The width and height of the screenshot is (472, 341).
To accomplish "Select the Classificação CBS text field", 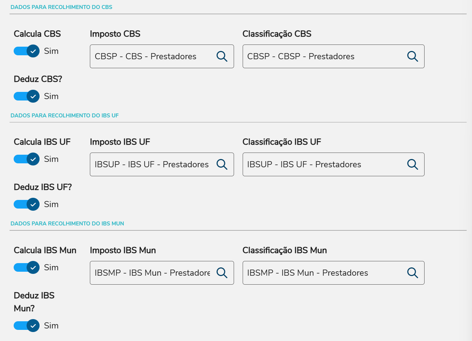I will pos(324,56).
